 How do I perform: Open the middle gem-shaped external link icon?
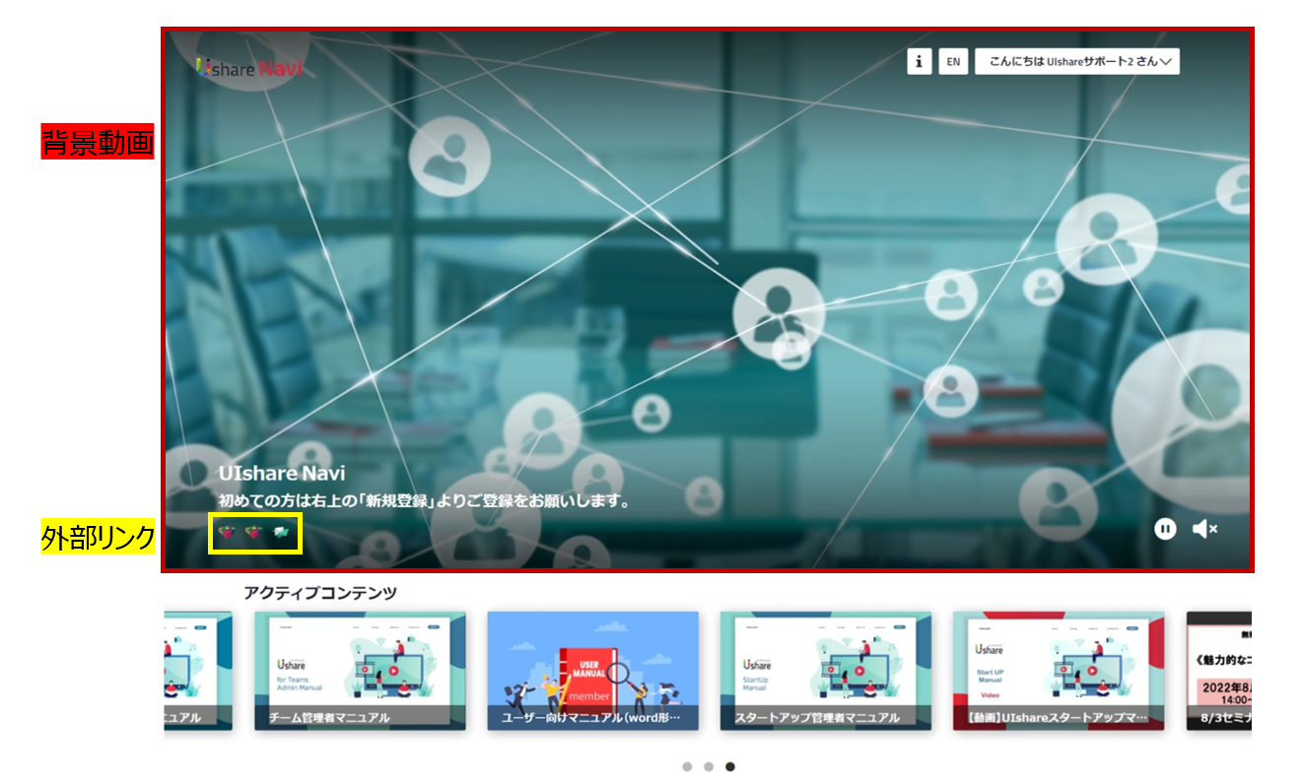point(253,533)
